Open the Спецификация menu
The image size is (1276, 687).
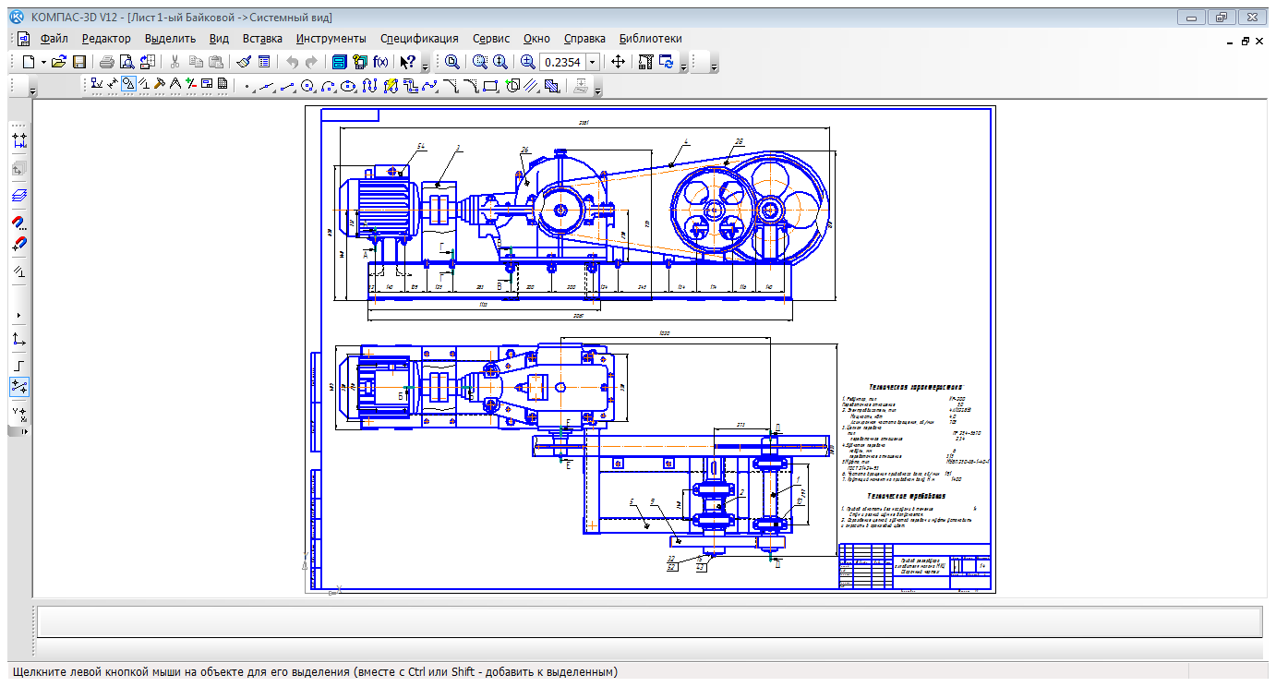419,38
